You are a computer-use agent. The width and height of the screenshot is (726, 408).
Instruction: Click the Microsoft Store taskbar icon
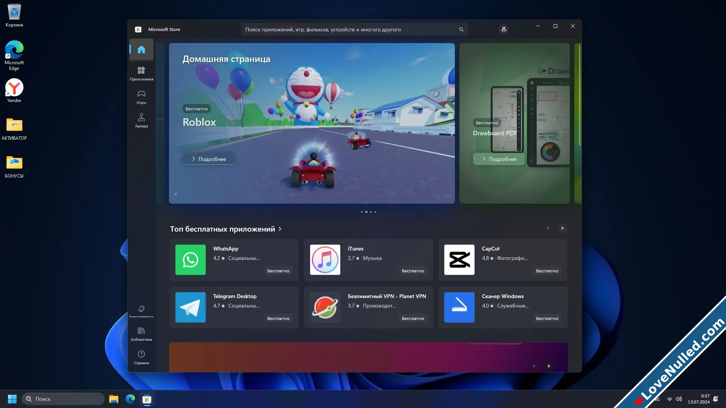click(x=147, y=399)
